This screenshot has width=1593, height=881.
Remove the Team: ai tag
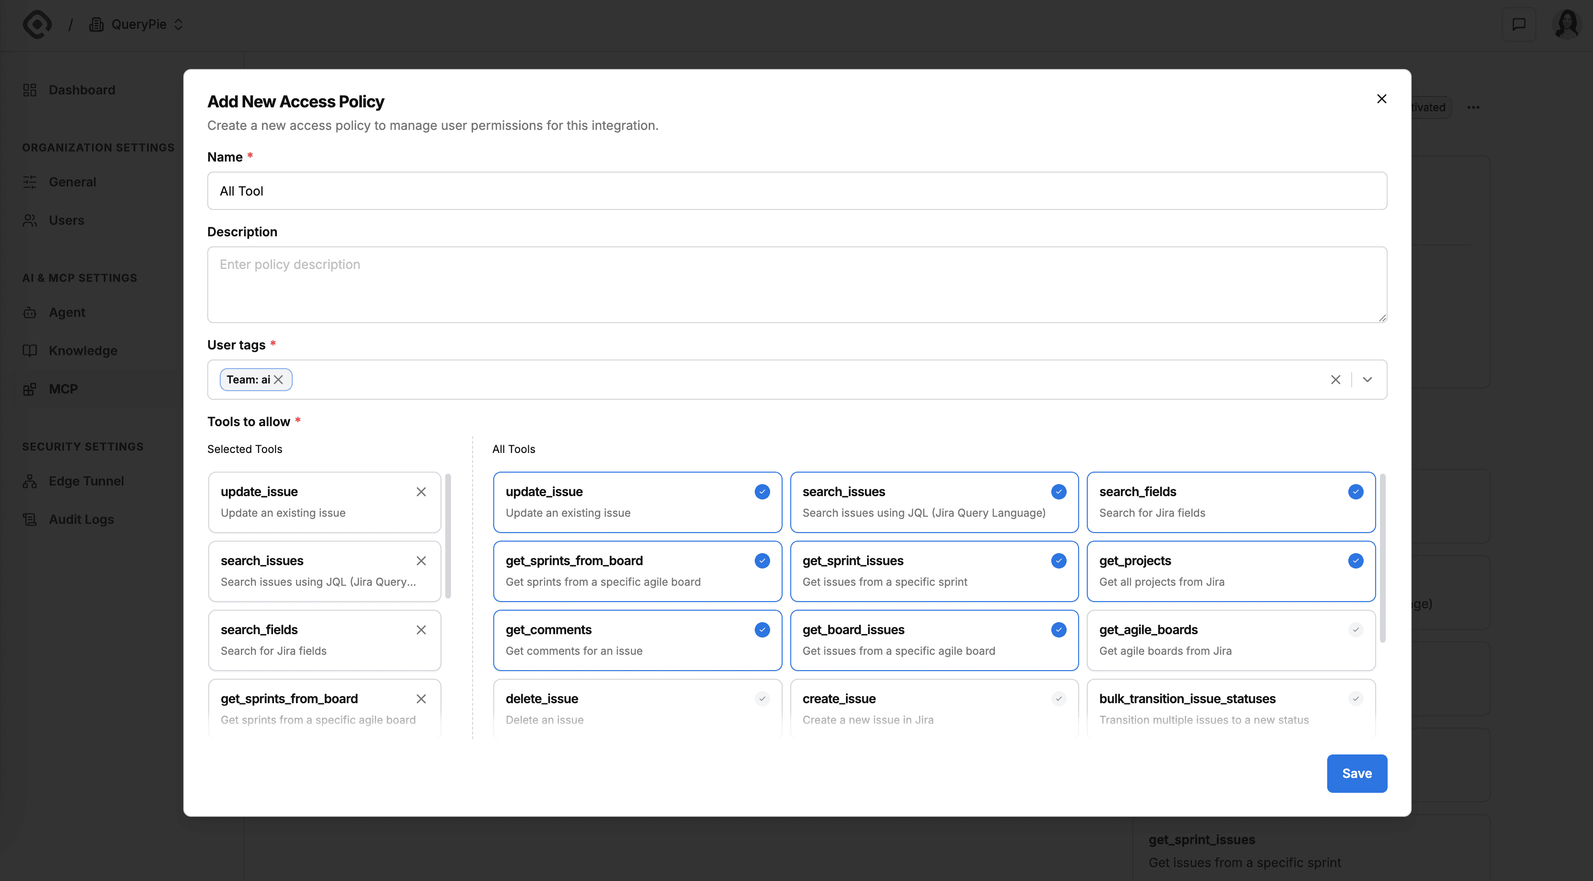tap(279, 379)
